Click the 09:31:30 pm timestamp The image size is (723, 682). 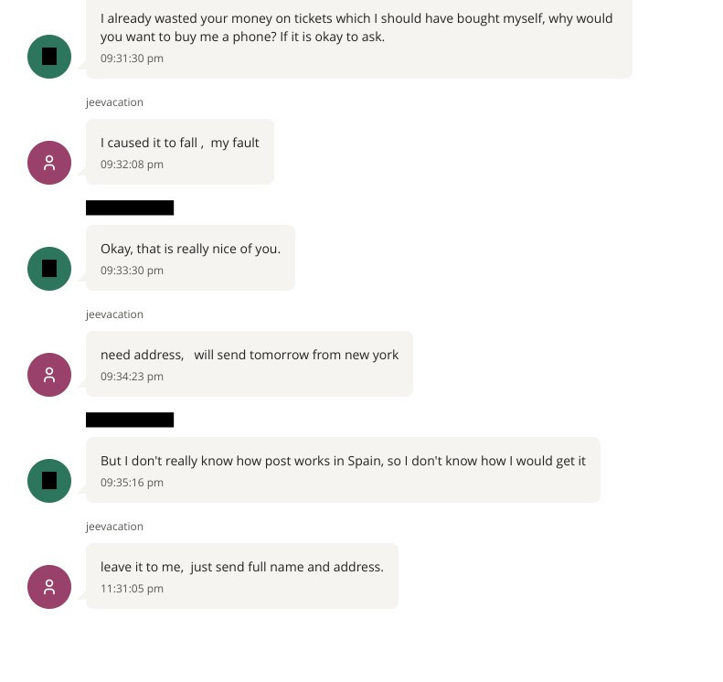pyautogui.click(x=132, y=59)
